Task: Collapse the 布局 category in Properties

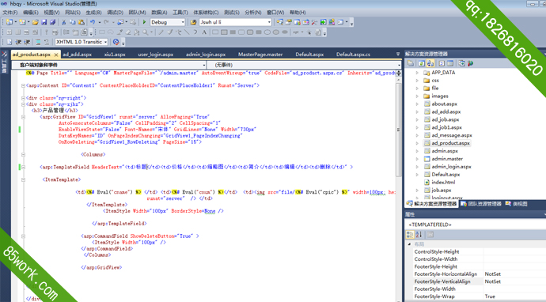Action: tap(410, 244)
